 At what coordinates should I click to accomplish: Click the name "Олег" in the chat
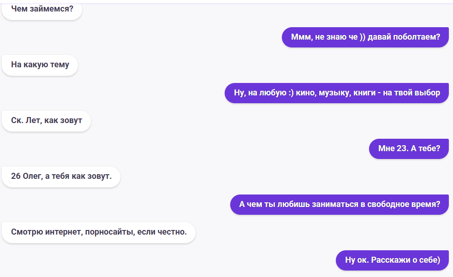click(x=34, y=177)
